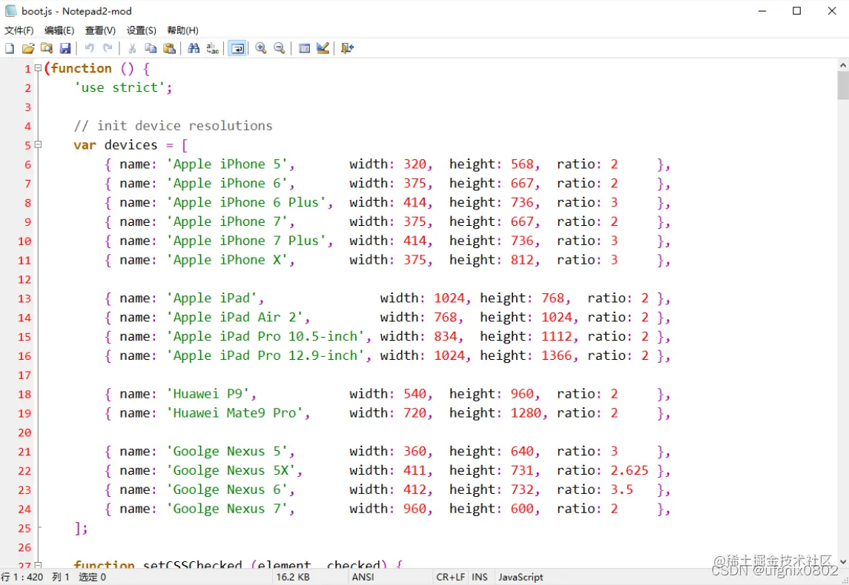Screen dimensions: 849x585
Task: Click the line position '行 1 : 420' in the status bar
Action: coord(22,577)
